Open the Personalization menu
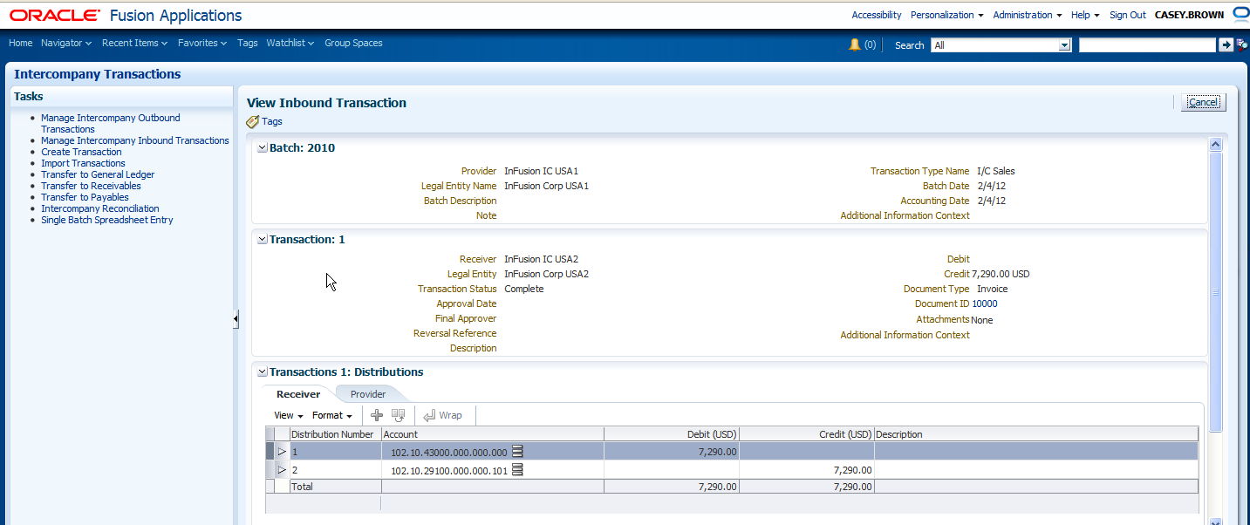Image resolution: width=1250 pixels, height=525 pixels. point(946,15)
